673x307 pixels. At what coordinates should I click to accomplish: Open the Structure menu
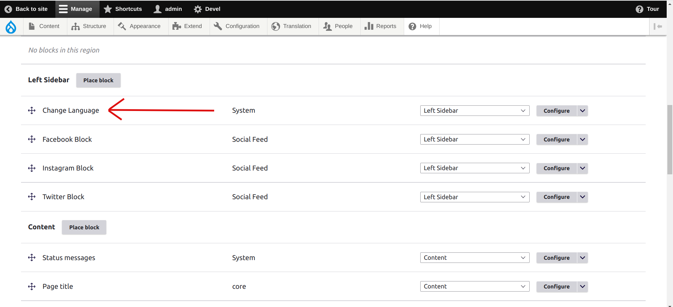[89, 27]
